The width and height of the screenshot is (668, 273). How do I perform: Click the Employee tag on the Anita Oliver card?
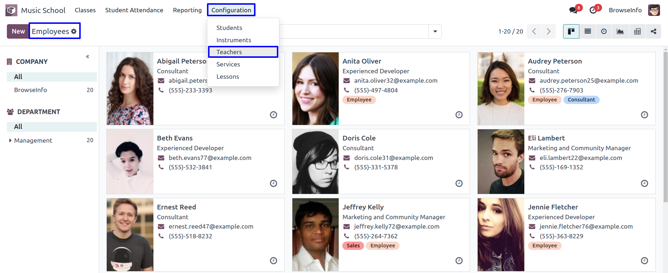tap(359, 100)
